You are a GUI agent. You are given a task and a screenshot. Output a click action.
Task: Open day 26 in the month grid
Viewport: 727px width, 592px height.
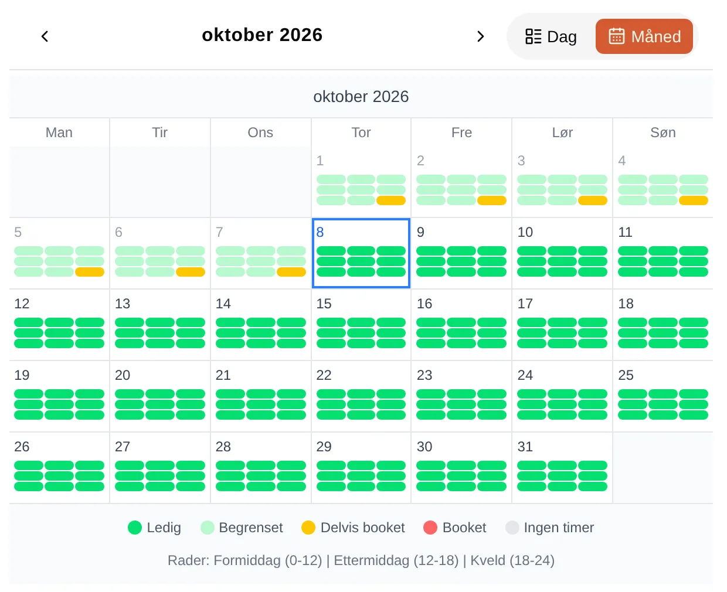tap(59, 468)
